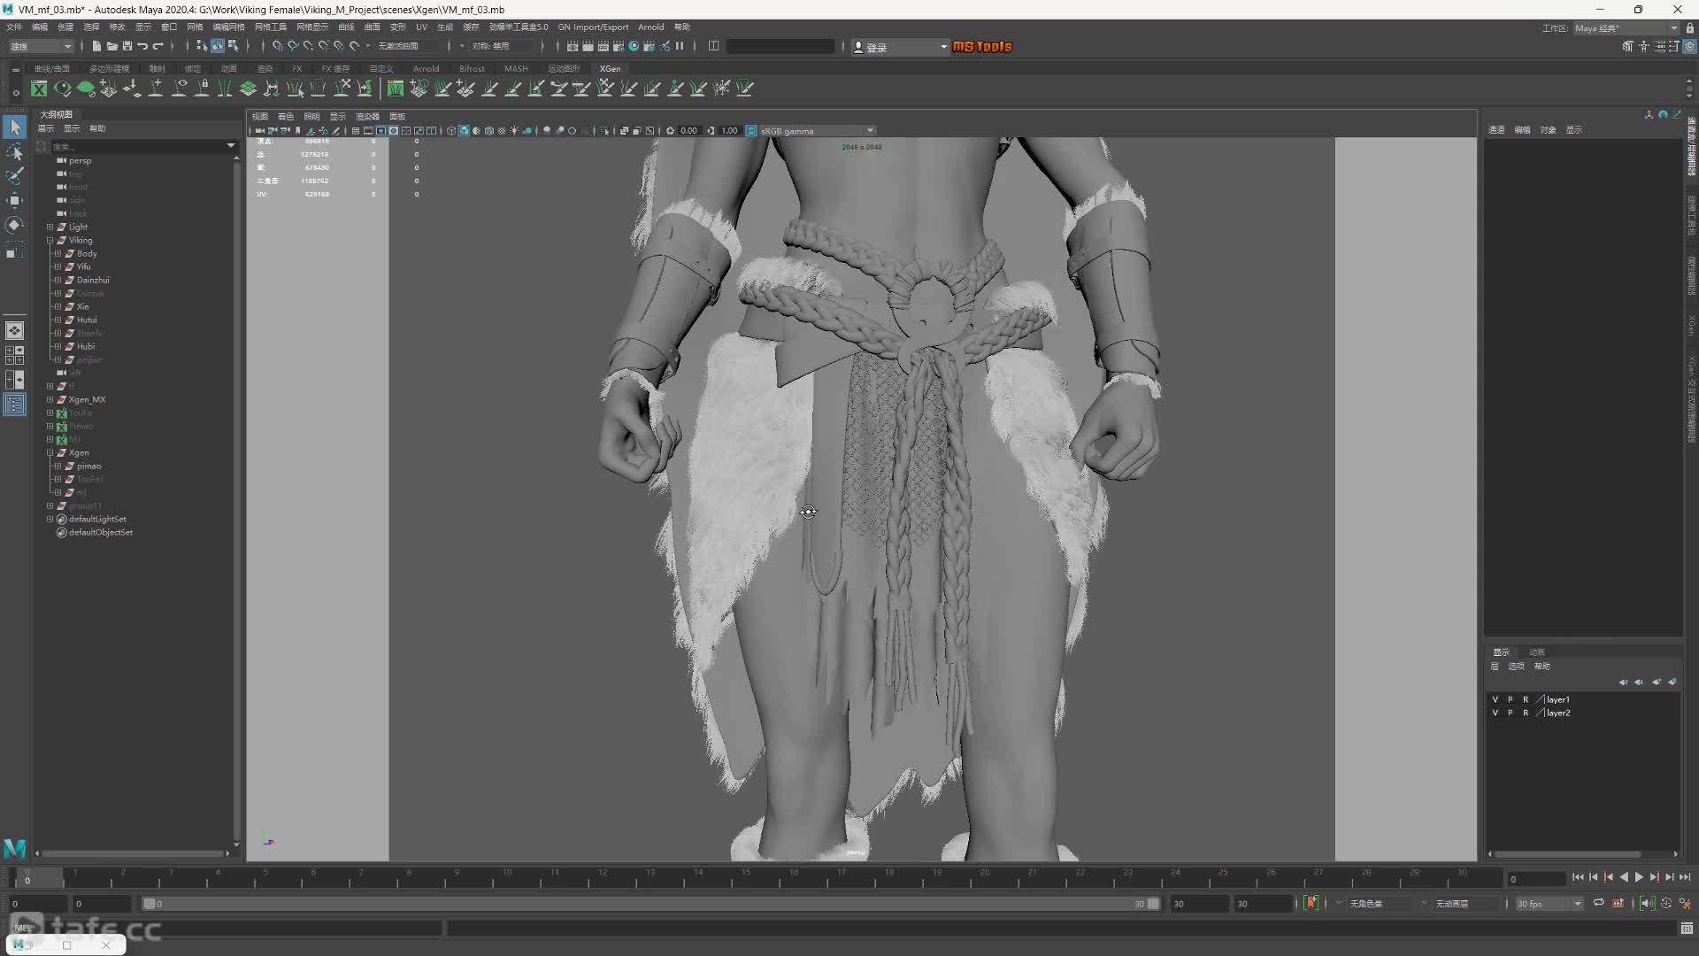Toggle the viewport color management button
Image resolution: width=1699 pixels, height=956 pixels.
tap(751, 131)
